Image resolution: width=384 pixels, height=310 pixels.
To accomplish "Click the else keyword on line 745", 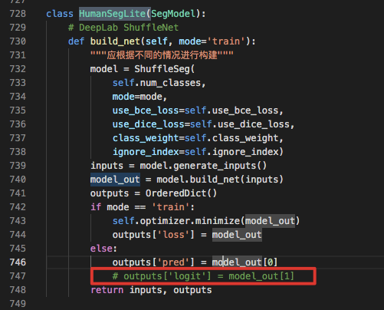I will click(x=101, y=249).
